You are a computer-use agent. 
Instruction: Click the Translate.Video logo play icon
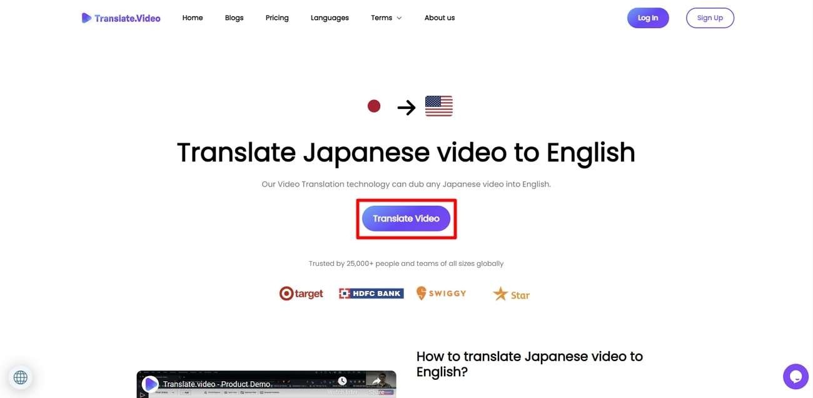tap(86, 18)
